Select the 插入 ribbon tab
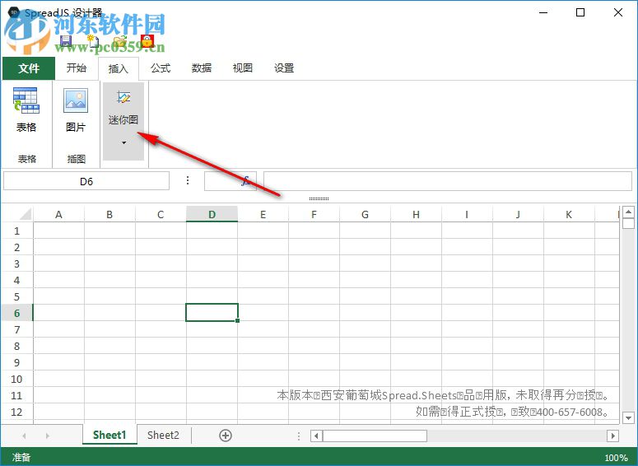This screenshot has height=466, width=638. click(119, 69)
